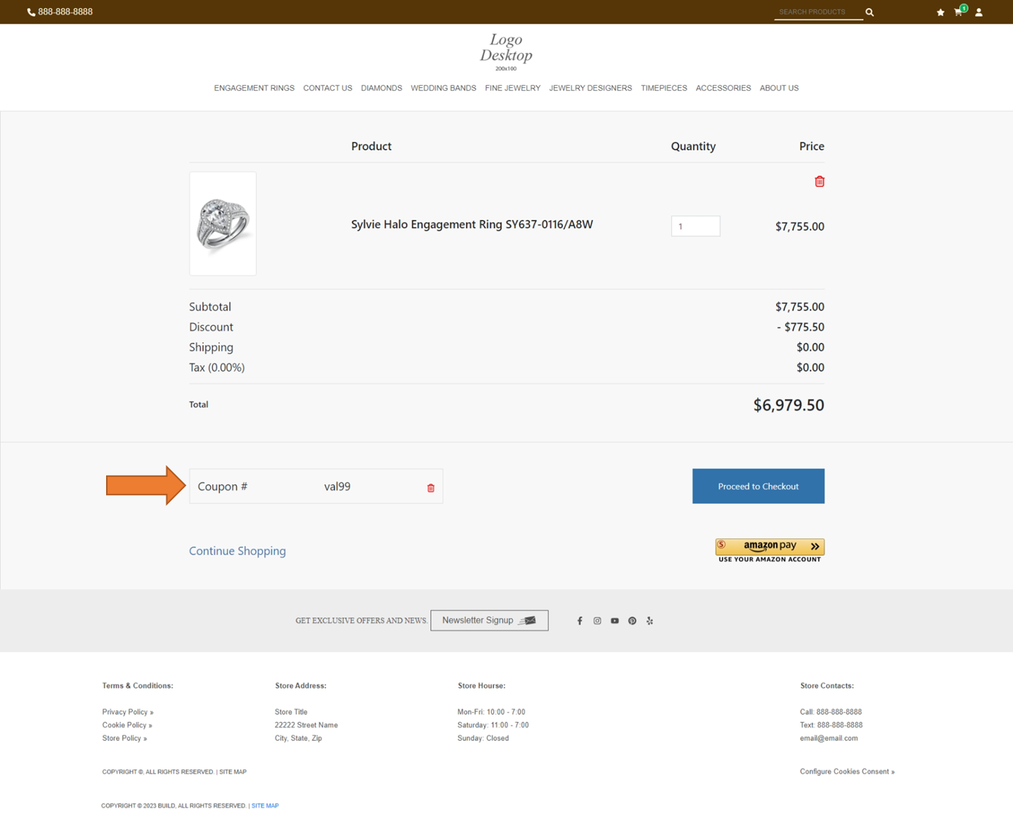Go to the Timepieces menu item
Screen dimensions: 1013x818
coord(663,88)
